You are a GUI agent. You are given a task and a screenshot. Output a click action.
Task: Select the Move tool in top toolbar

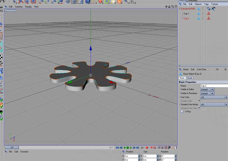click(x=21, y=2)
